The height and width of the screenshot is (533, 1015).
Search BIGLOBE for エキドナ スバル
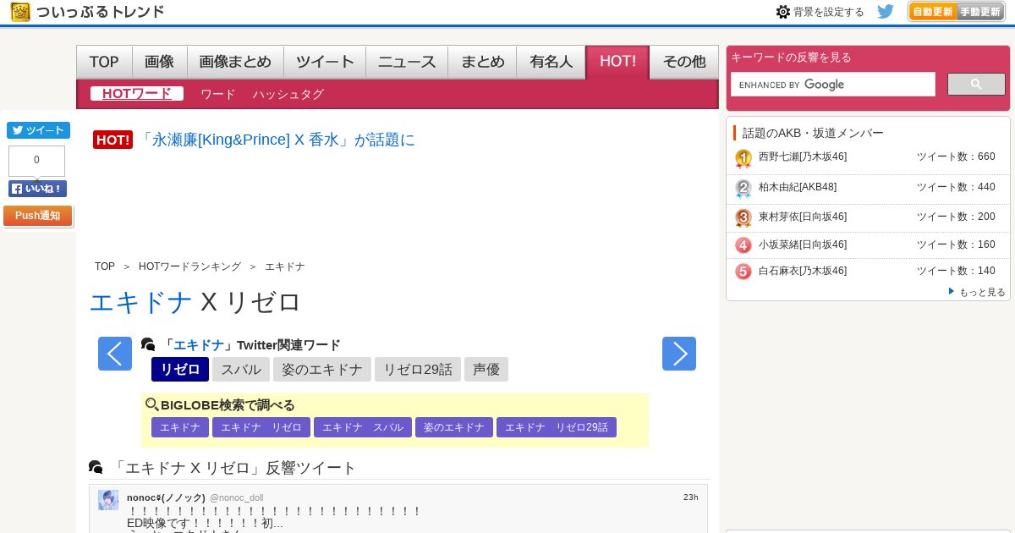(363, 427)
